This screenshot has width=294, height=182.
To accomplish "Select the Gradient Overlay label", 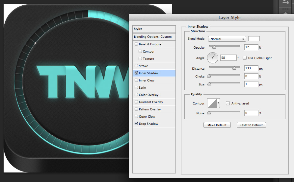I will 151,102.
